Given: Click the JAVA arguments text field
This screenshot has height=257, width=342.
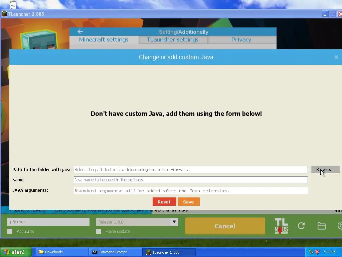Looking at the screenshot, I should point(191,190).
